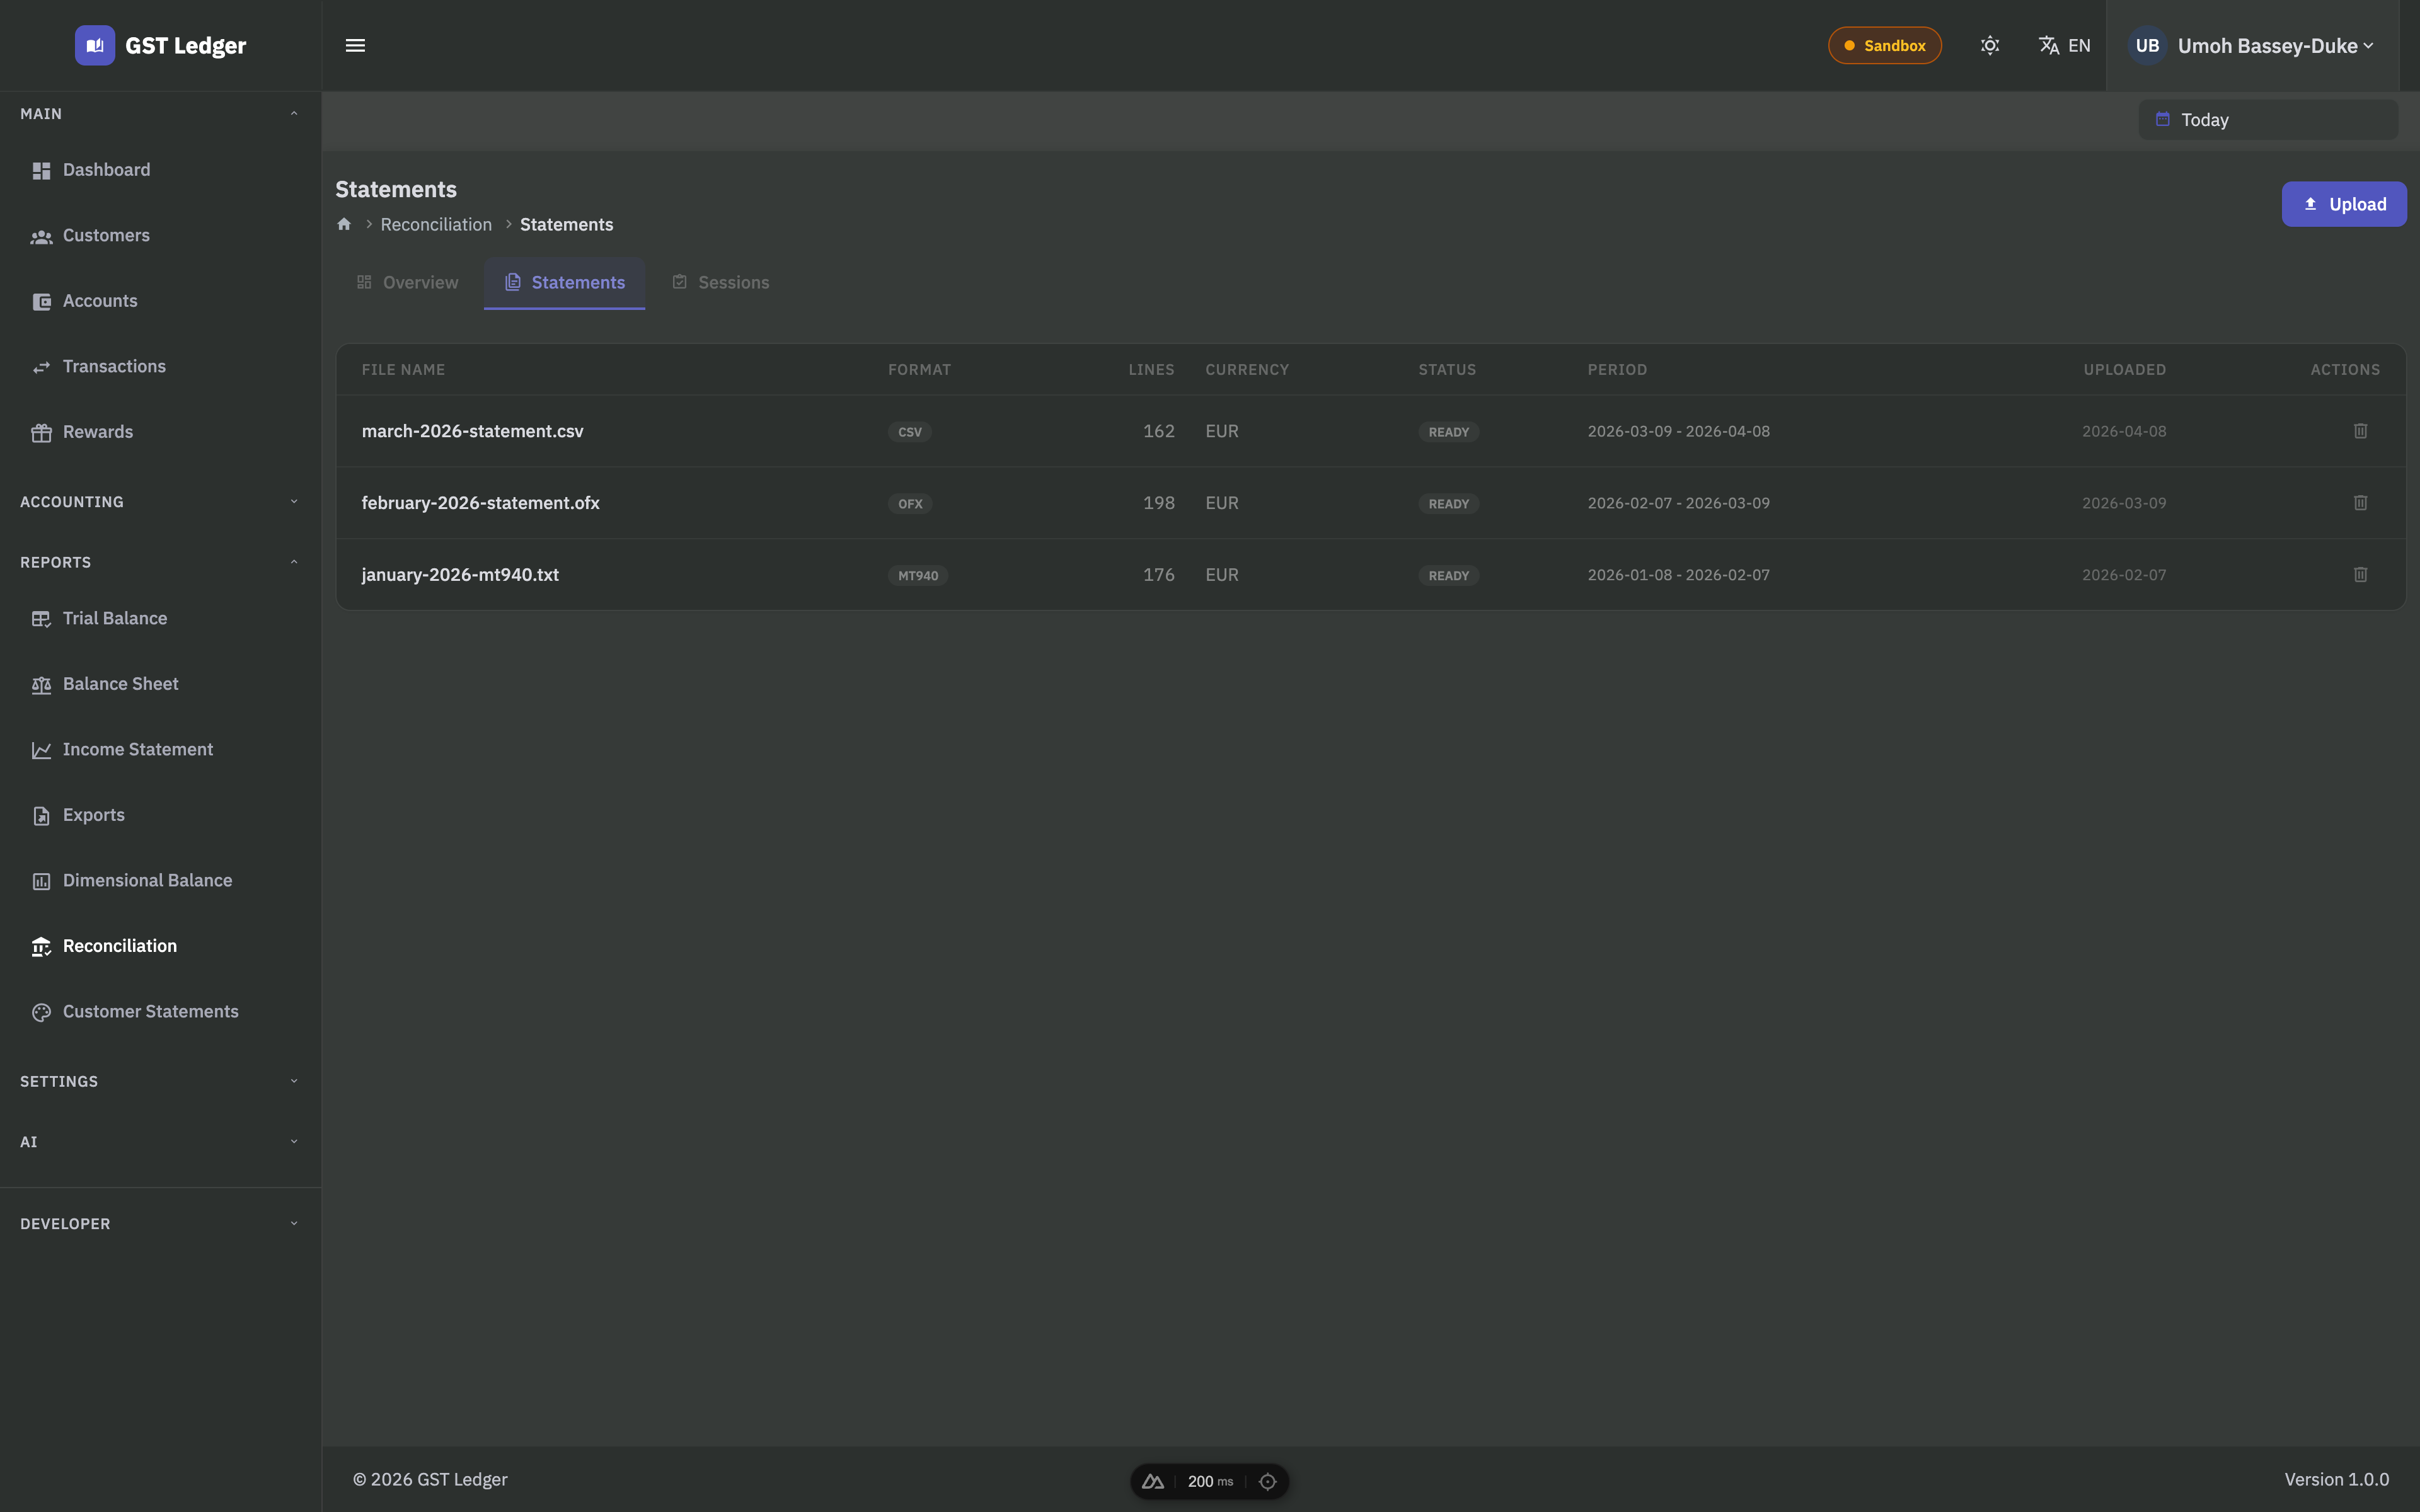
Task: Delete the january-2026-mt940.txt statement
Action: point(2360,575)
